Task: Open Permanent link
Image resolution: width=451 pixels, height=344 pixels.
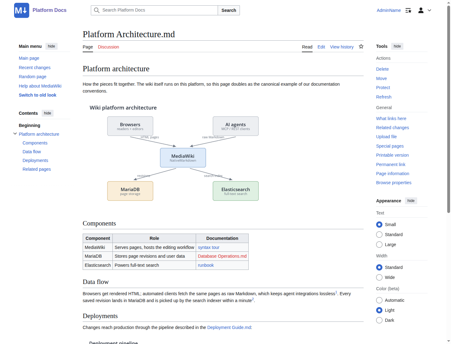Action: pyautogui.click(x=391, y=164)
